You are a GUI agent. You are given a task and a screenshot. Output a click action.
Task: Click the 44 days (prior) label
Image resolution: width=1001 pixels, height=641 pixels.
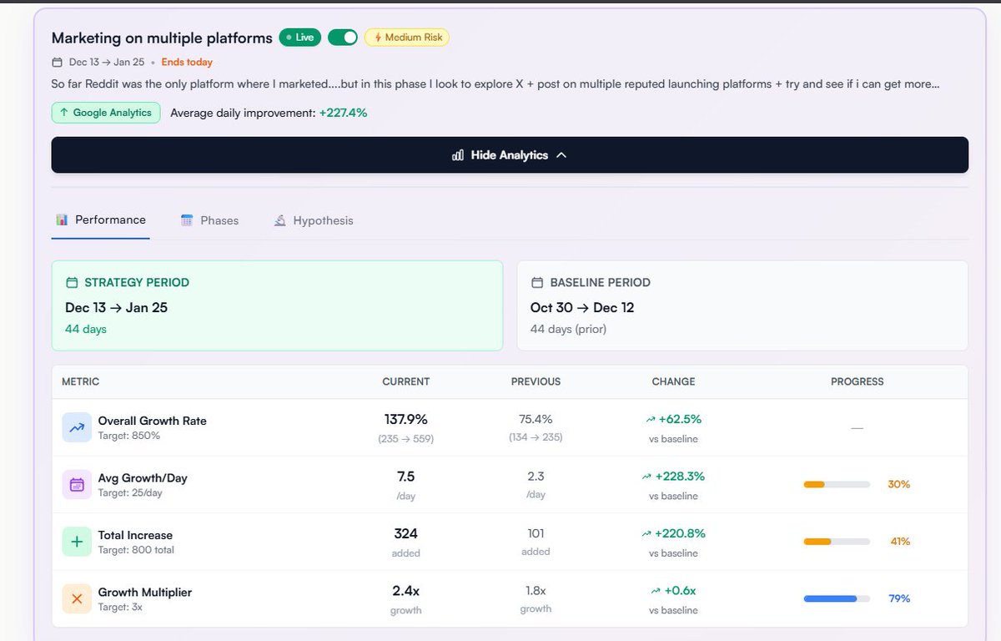[568, 329]
